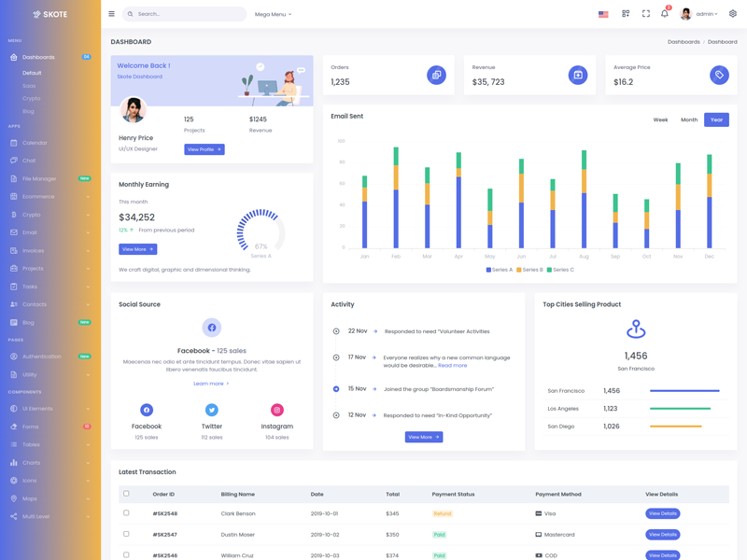The image size is (747, 560).
Task: Toggle fullscreen mode icon
Action: point(645,14)
